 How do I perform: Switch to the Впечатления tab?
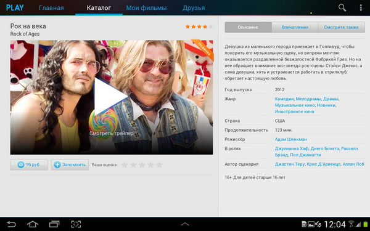coord(295,27)
